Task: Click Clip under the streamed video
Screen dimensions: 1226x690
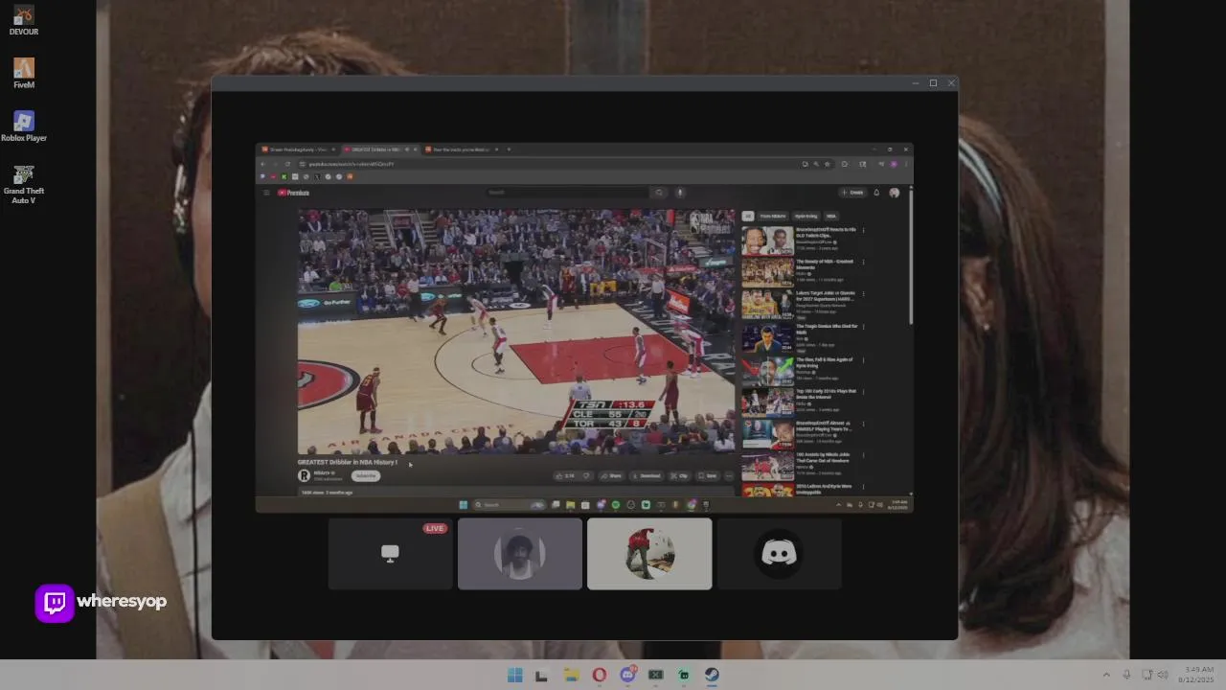Action: [679, 475]
